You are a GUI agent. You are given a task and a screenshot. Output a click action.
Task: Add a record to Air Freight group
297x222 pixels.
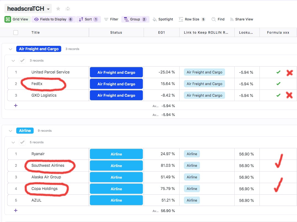pos(16,105)
